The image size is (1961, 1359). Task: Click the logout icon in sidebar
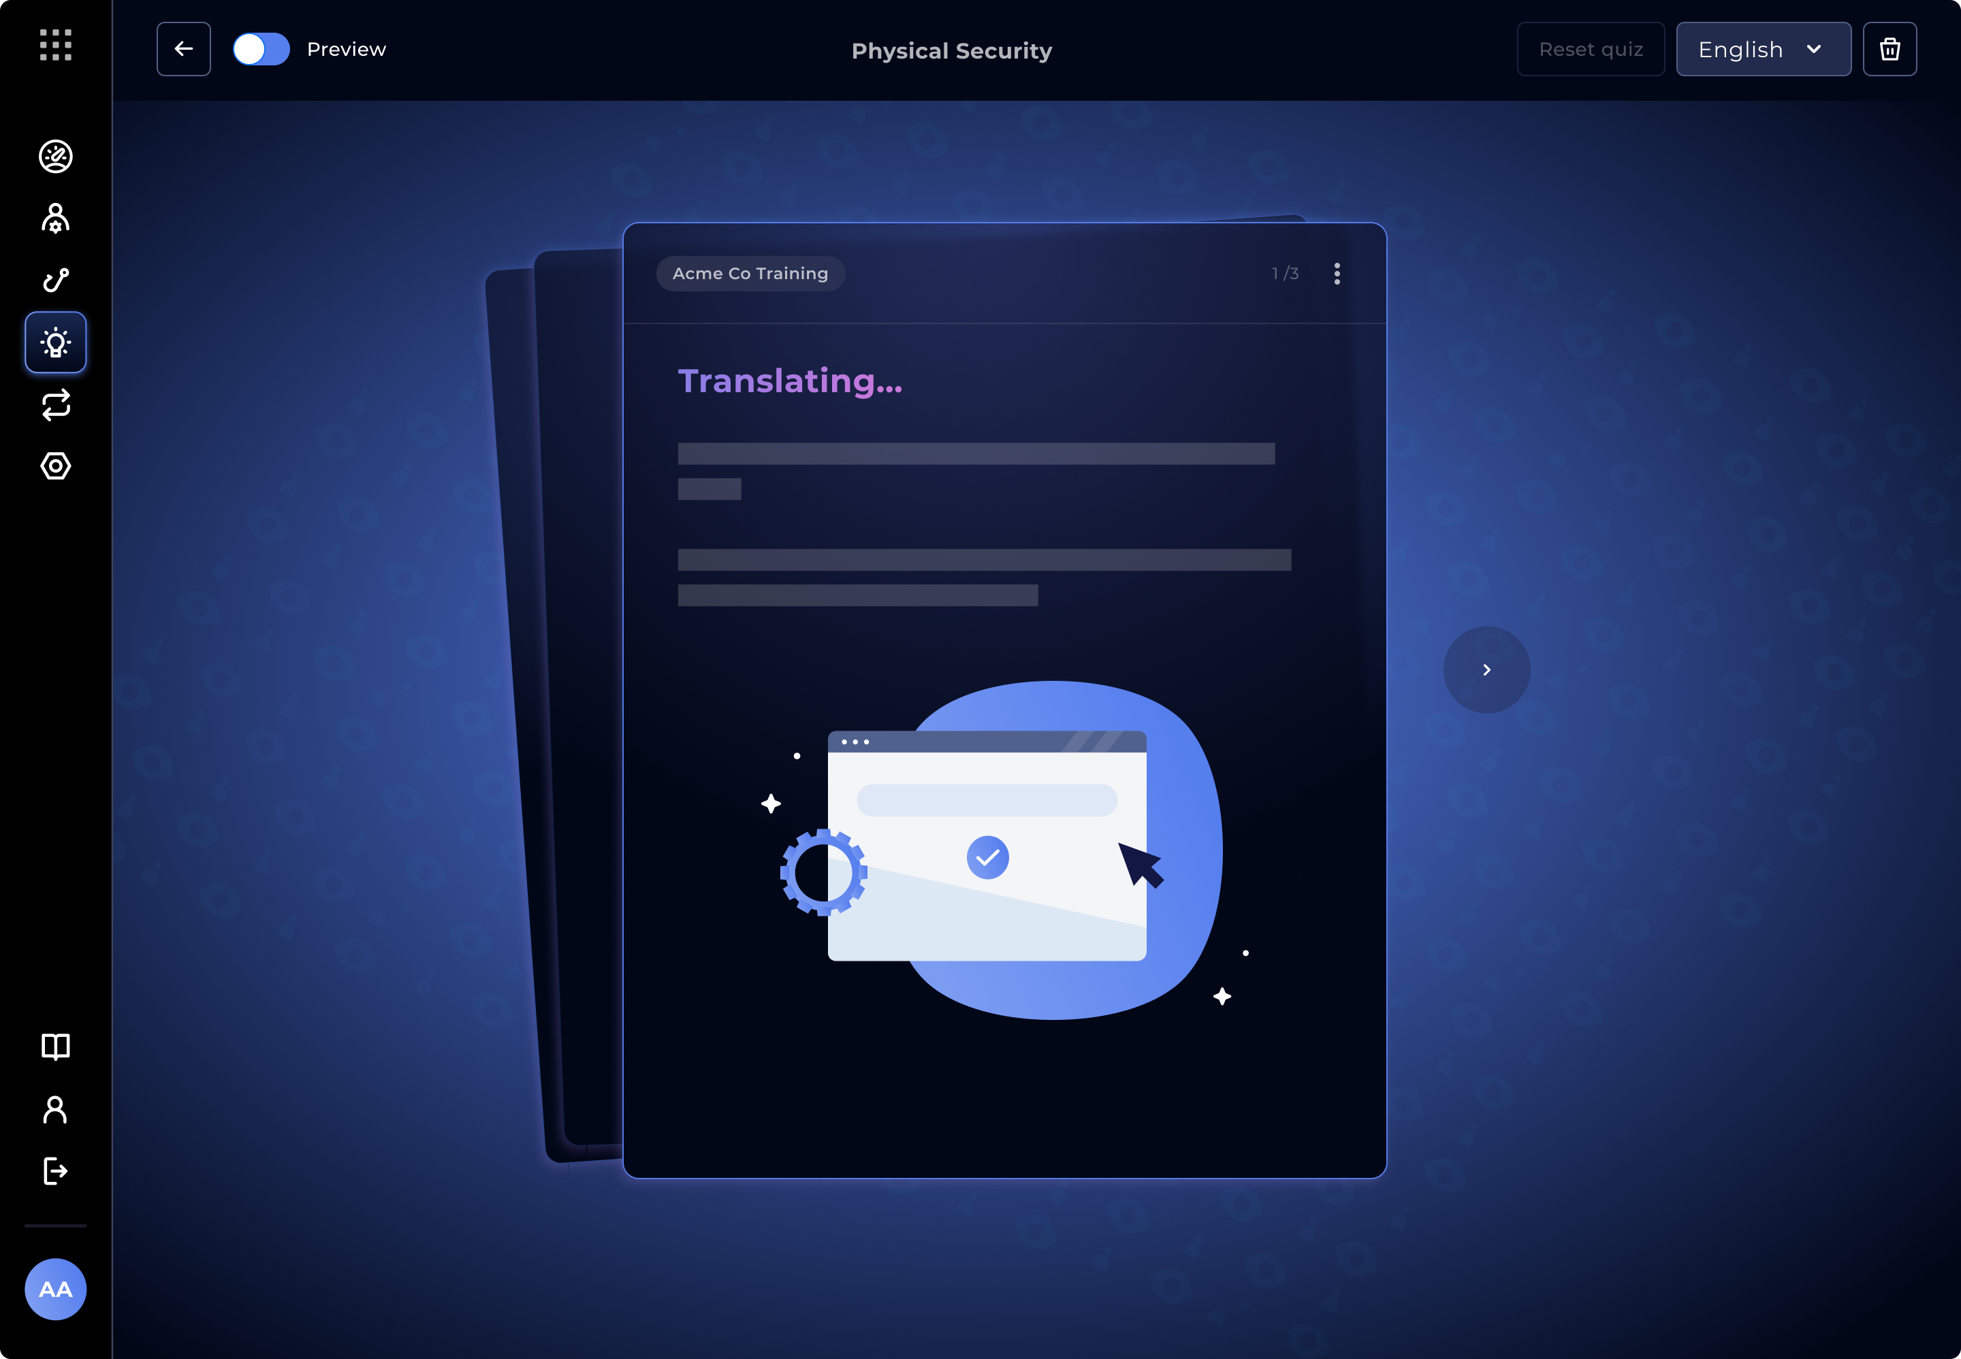point(55,1171)
